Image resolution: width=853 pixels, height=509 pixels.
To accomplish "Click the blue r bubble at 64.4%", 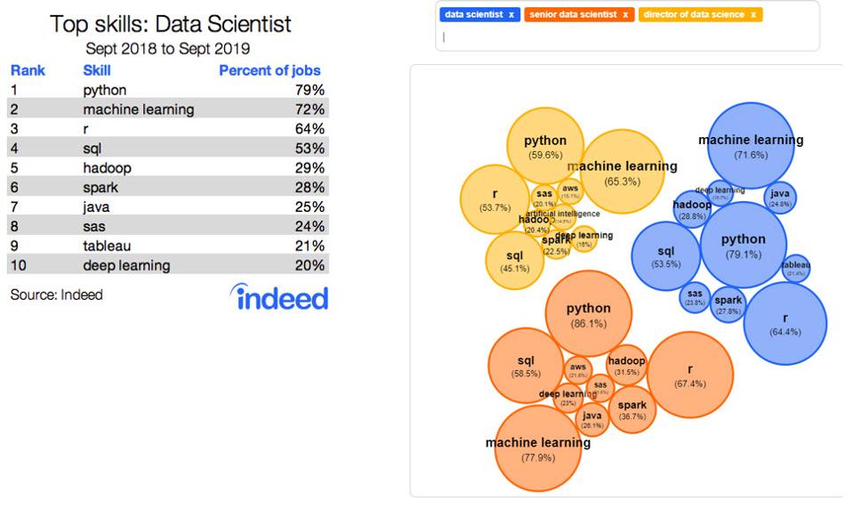I will 785,324.
